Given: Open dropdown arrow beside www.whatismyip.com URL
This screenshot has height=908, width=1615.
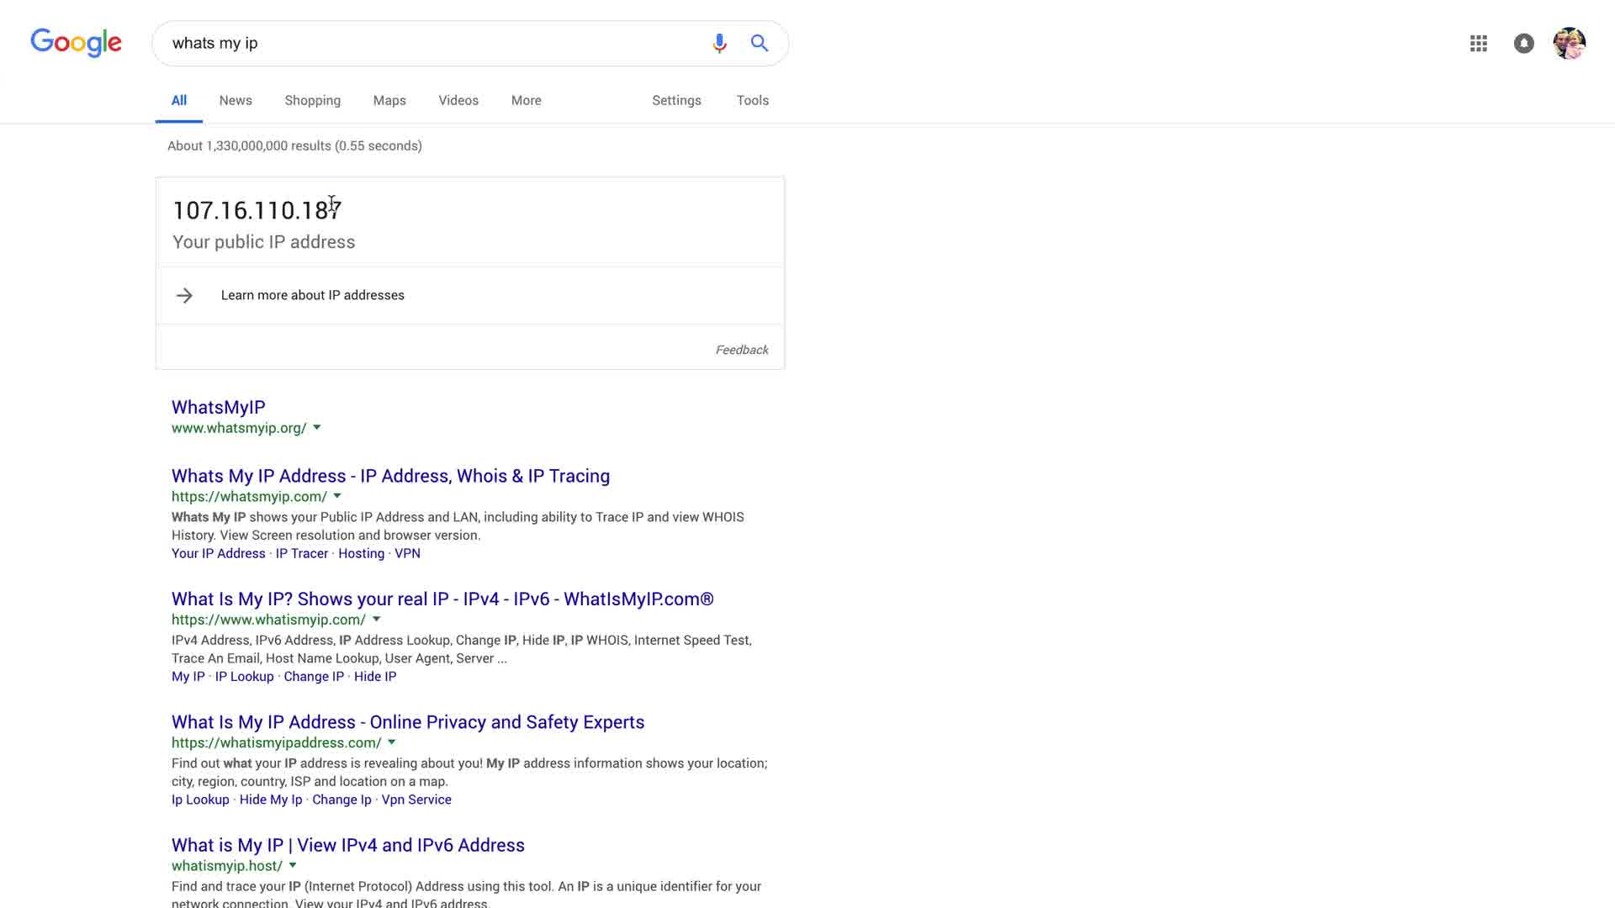Looking at the screenshot, I should [x=377, y=620].
